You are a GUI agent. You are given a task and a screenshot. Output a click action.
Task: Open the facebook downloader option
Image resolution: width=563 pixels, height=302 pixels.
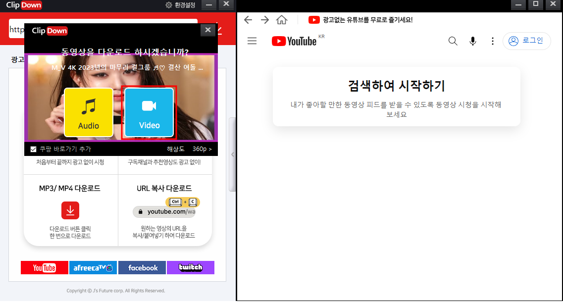coord(142,267)
